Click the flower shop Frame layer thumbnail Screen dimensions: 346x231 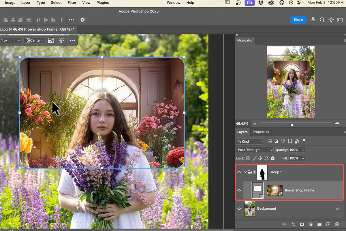click(275, 190)
